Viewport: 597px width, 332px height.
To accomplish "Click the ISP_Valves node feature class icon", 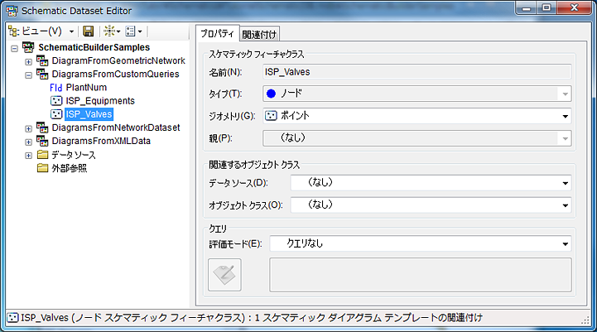I will [x=56, y=114].
